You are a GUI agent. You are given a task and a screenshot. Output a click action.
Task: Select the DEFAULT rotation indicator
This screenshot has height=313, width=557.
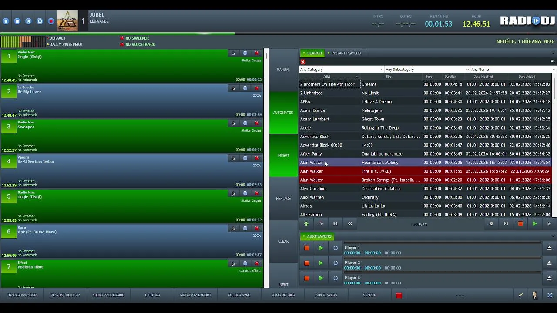pyautogui.click(x=56, y=38)
